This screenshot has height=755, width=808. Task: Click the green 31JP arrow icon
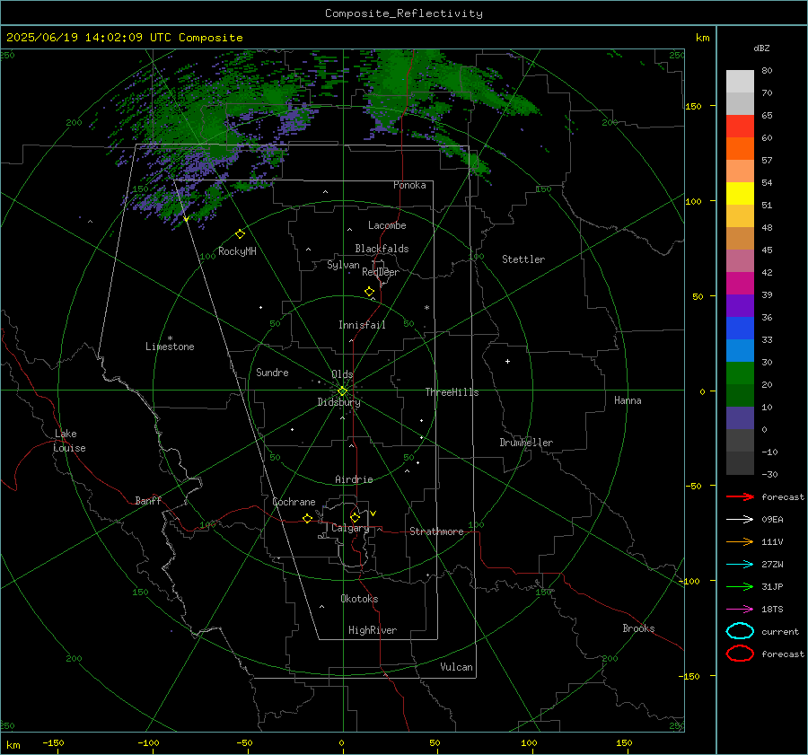[740, 586]
